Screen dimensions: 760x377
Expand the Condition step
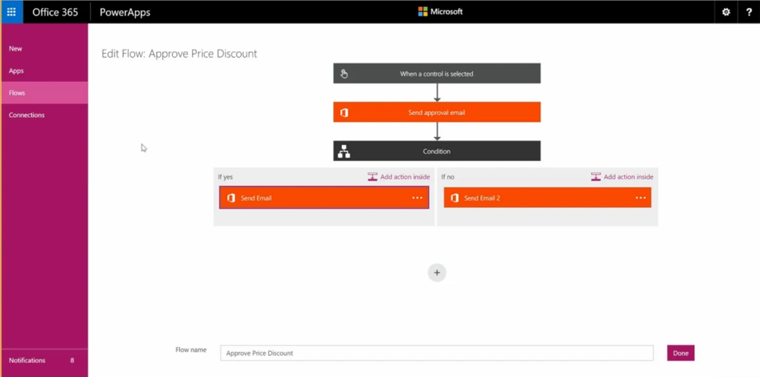pos(436,151)
